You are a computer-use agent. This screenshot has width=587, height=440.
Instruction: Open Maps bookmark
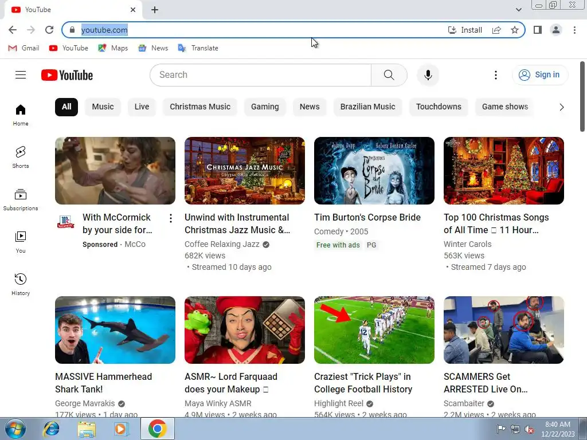point(113,48)
